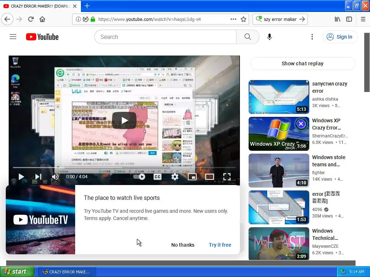Switch to theater mode
This screenshot has width=370, height=277.
point(209,177)
